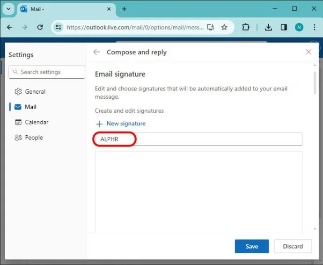Open General settings category
This screenshot has height=265, width=323.
pyautogui.click(x=30, y=91)
